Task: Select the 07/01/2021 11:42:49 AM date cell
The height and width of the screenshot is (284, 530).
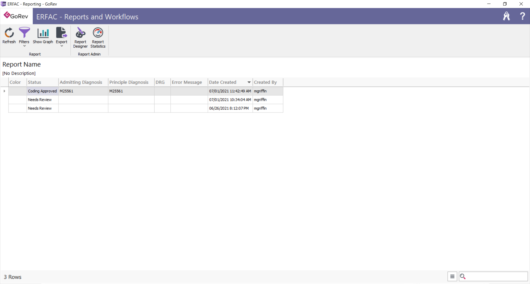Action: point(230,91)
